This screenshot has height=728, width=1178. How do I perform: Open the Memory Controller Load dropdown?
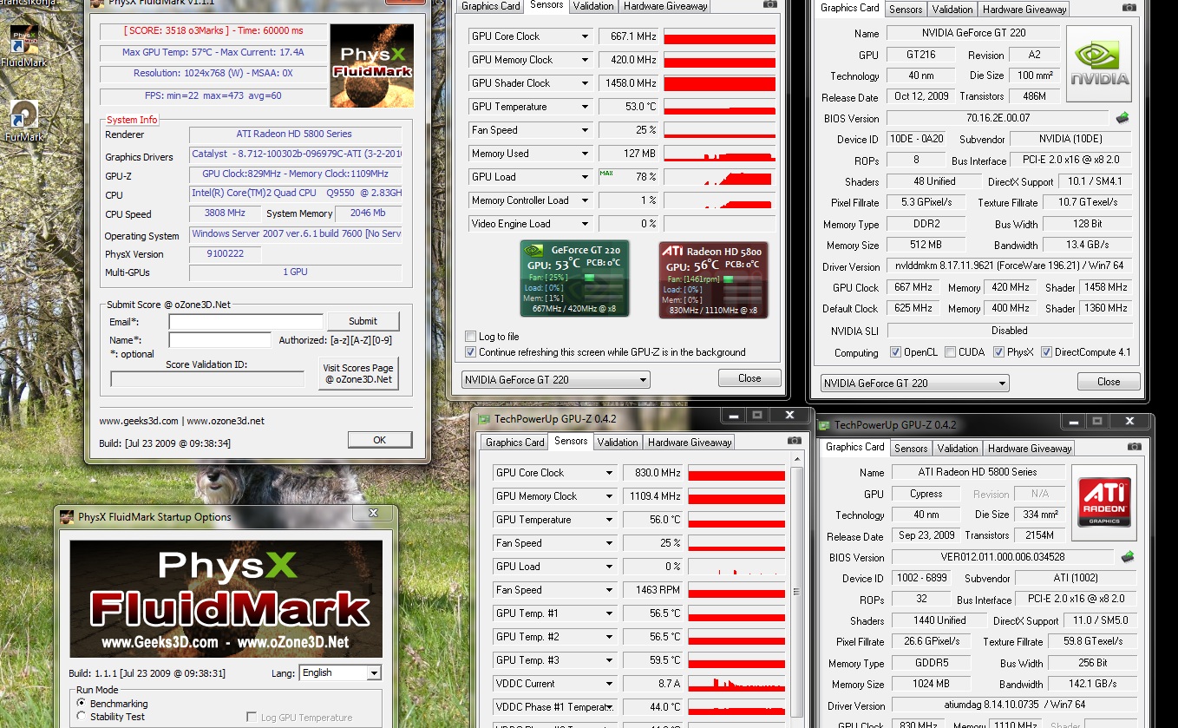point(585,200)
